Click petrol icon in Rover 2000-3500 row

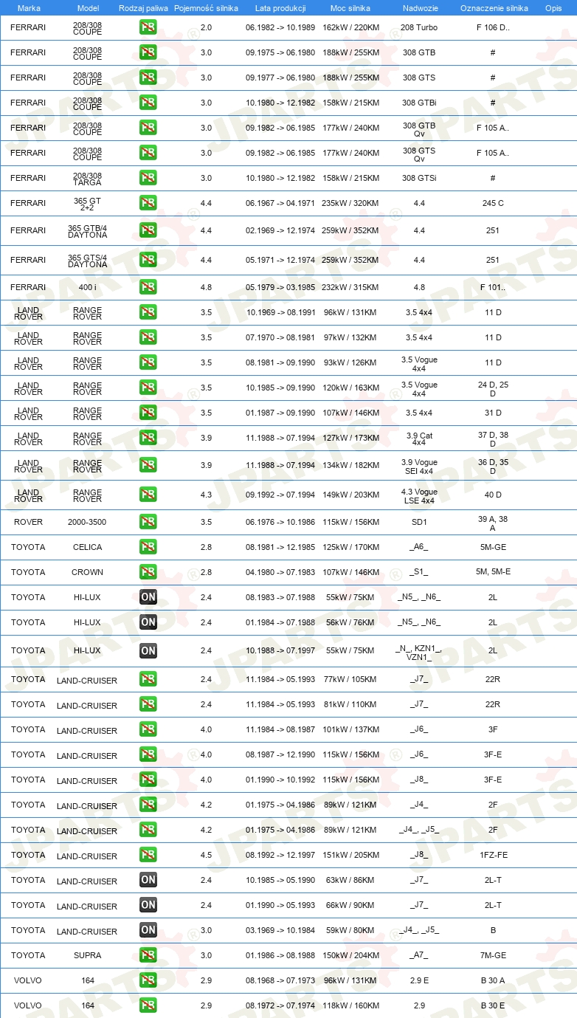click(x=148, y=522)
